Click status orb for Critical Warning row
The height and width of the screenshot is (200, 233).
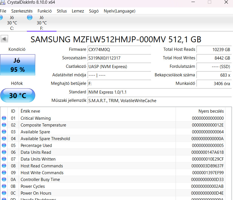[x=4, y=118]
